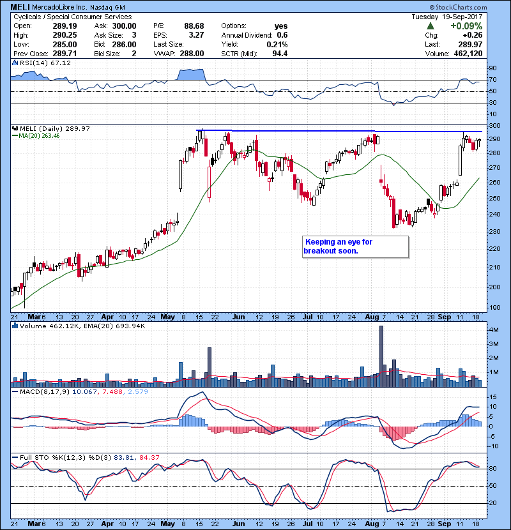
Task: Select the Volume value 462,120
Action: [468, 54]
